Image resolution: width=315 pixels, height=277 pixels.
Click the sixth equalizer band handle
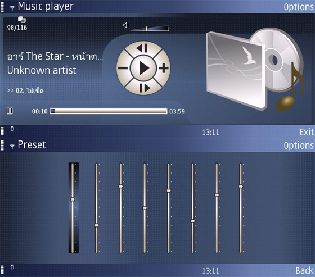pos(192,221)
